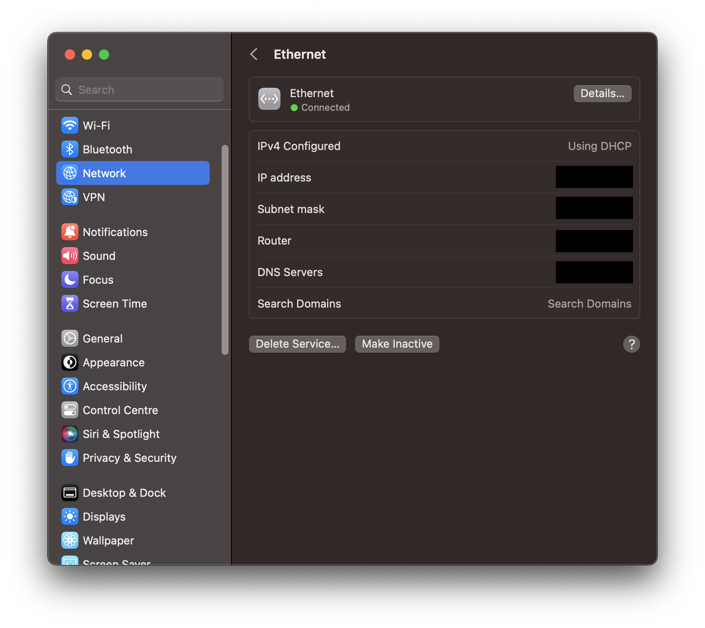Image resolution: width=705 pixels, height=628 pixels.
Task: Click the Displays sun icon
Action: pyautogui.click(x=70, y=516)
